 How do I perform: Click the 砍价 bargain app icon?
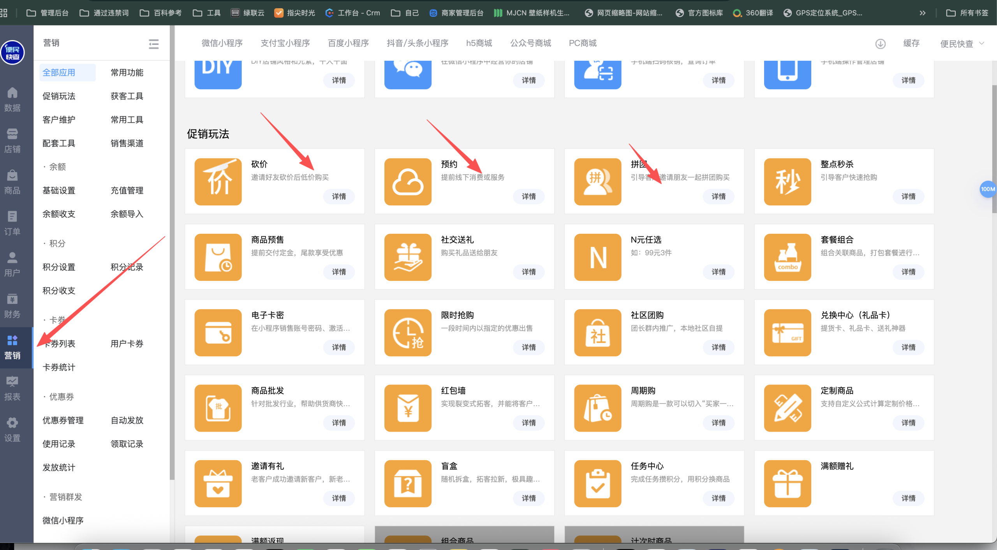tap(218, 182)
